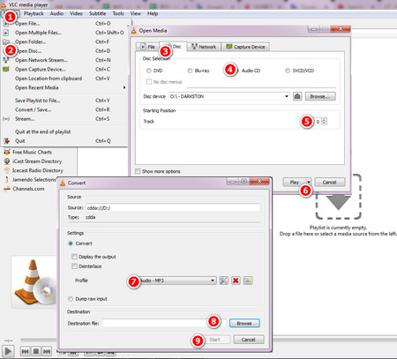
Task: Open the Play button dropdown arrow
Action: (309, 182)
